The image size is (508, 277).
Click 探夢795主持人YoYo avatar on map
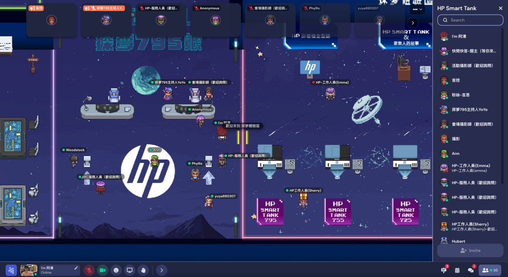168,93
